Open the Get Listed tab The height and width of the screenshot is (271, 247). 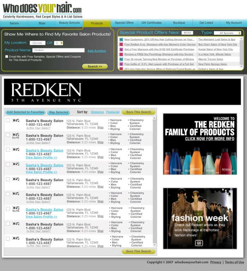[206, 23]
